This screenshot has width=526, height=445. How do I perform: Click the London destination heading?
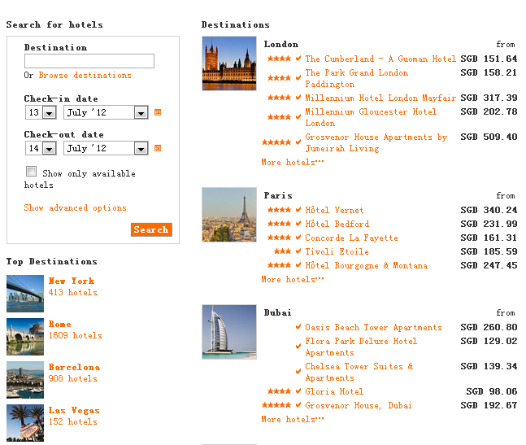point(280,44)
